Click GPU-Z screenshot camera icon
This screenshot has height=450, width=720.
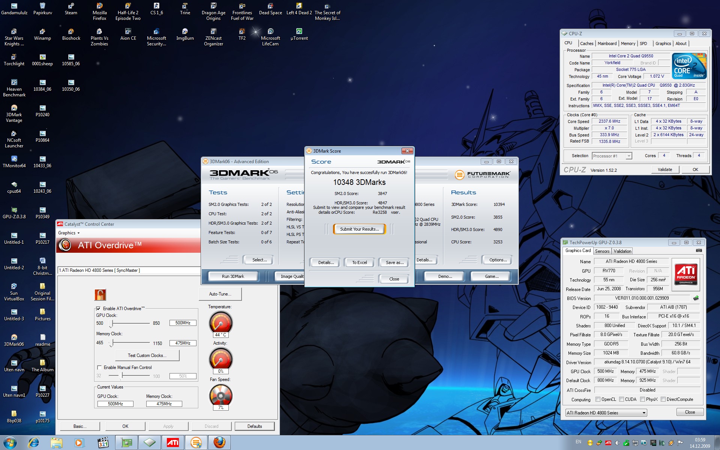click(699, 250)
